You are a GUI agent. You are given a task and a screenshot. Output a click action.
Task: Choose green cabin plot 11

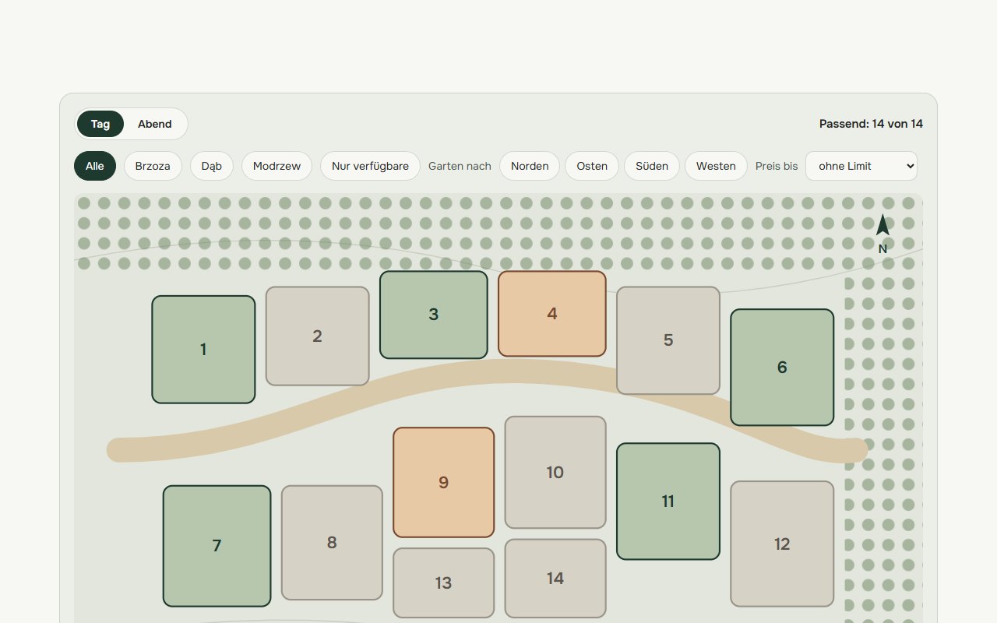click(668, 502)
